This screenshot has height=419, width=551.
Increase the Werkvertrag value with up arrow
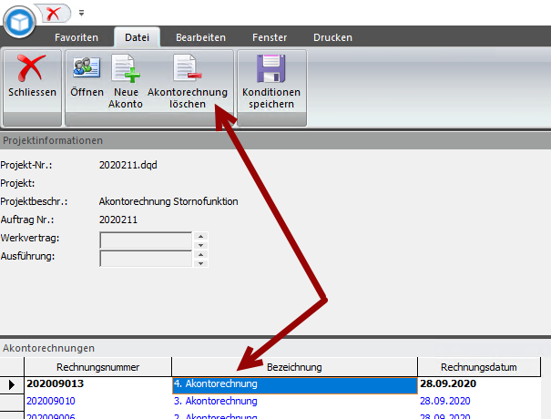point(201,236)
